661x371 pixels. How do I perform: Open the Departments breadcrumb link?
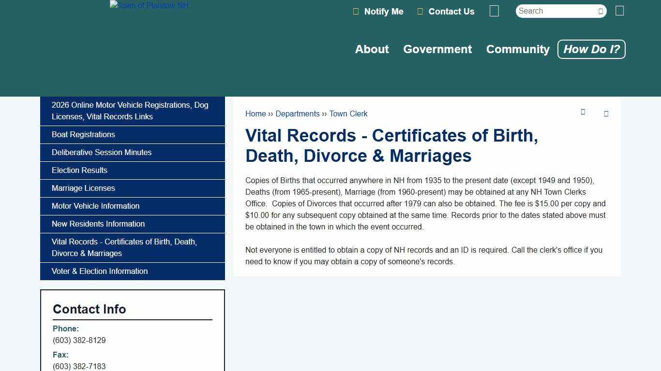click(298, 114)
